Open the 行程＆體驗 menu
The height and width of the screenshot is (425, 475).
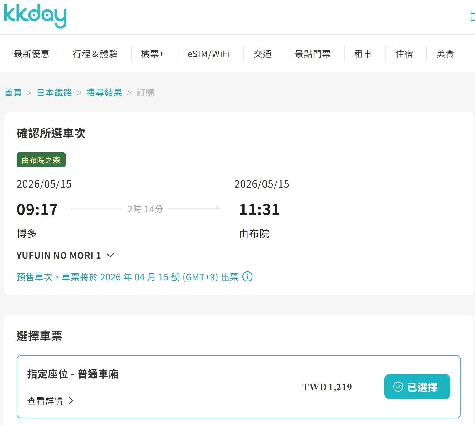coord(95,54)
